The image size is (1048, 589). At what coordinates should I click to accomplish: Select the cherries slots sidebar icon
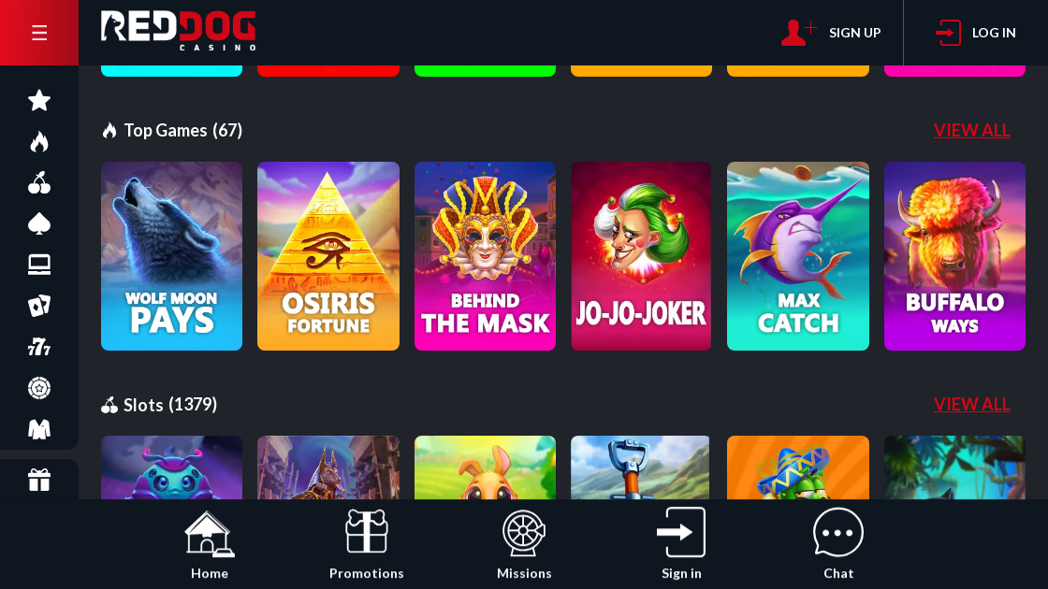[38, 183]
